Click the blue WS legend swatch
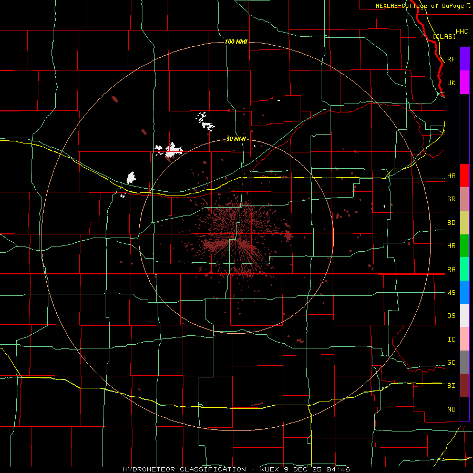The width and height of the screenshot is (473, 473). pos(464,292)
